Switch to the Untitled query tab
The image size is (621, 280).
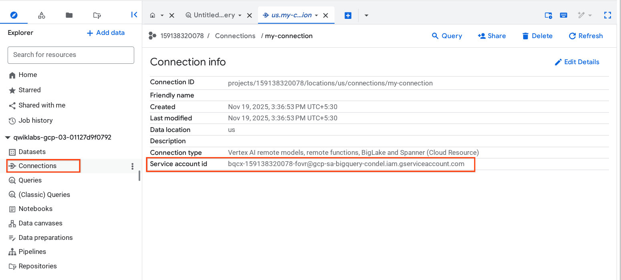pos(210,15)
